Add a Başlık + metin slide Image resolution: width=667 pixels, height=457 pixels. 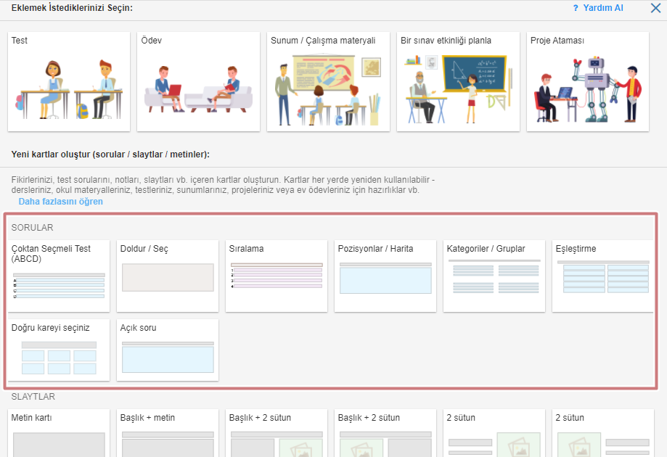point(168,433)
